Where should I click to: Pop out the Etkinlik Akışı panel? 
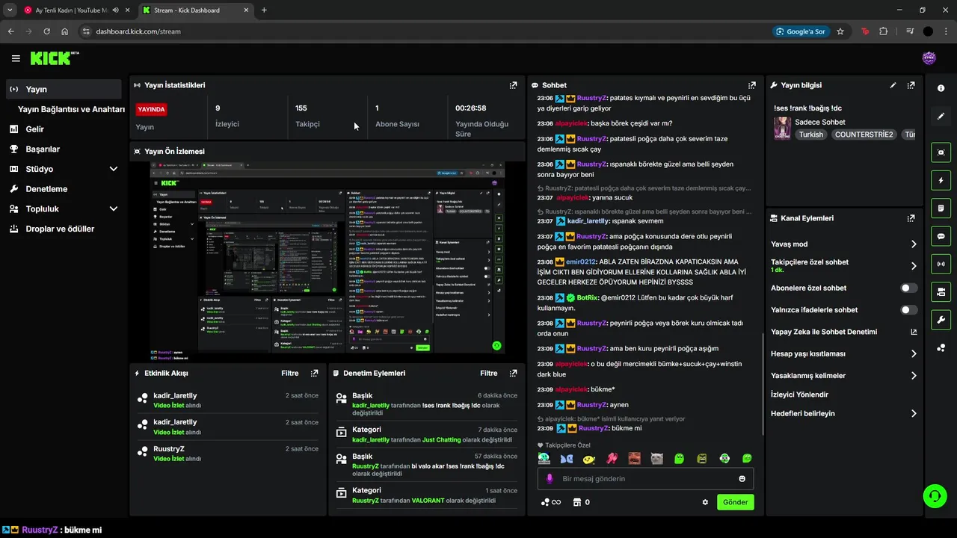pos(314,373)
